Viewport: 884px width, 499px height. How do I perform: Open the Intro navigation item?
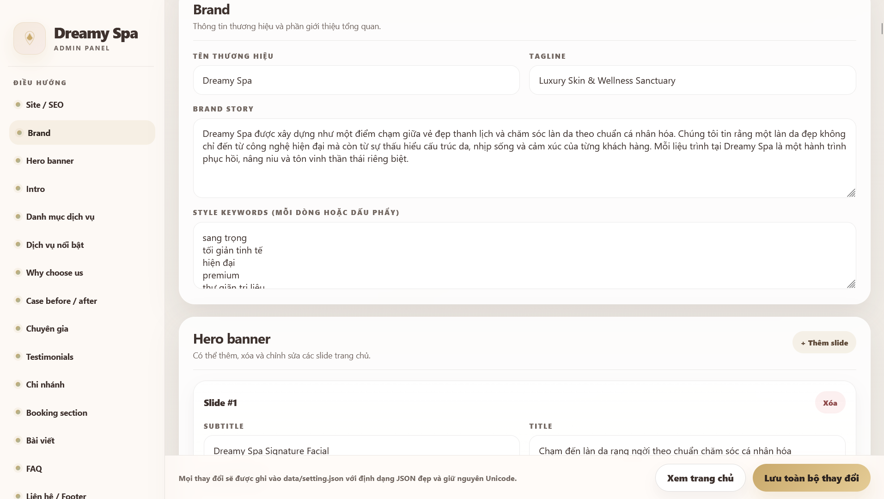coord(36,189)
